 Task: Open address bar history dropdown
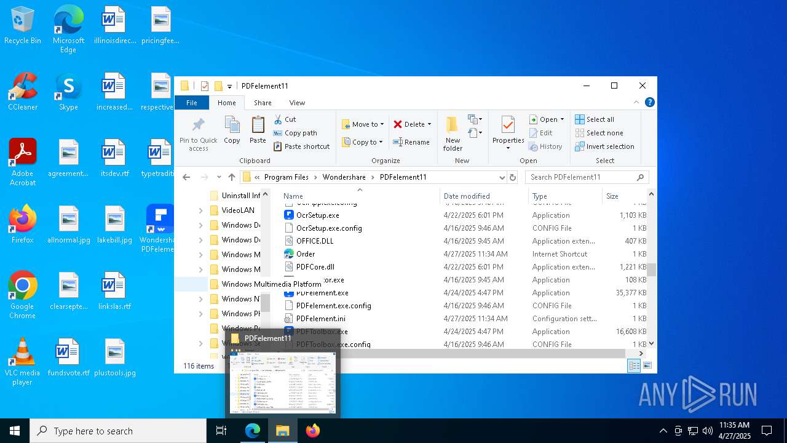pyautogui.click(x=502, y=177)
